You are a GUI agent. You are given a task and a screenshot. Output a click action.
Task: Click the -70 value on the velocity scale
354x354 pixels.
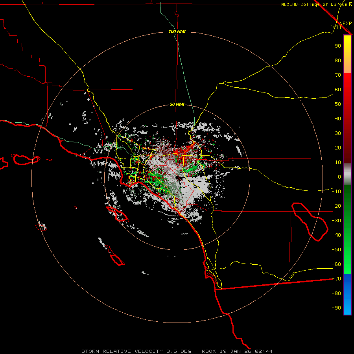[x=336, y=279]
